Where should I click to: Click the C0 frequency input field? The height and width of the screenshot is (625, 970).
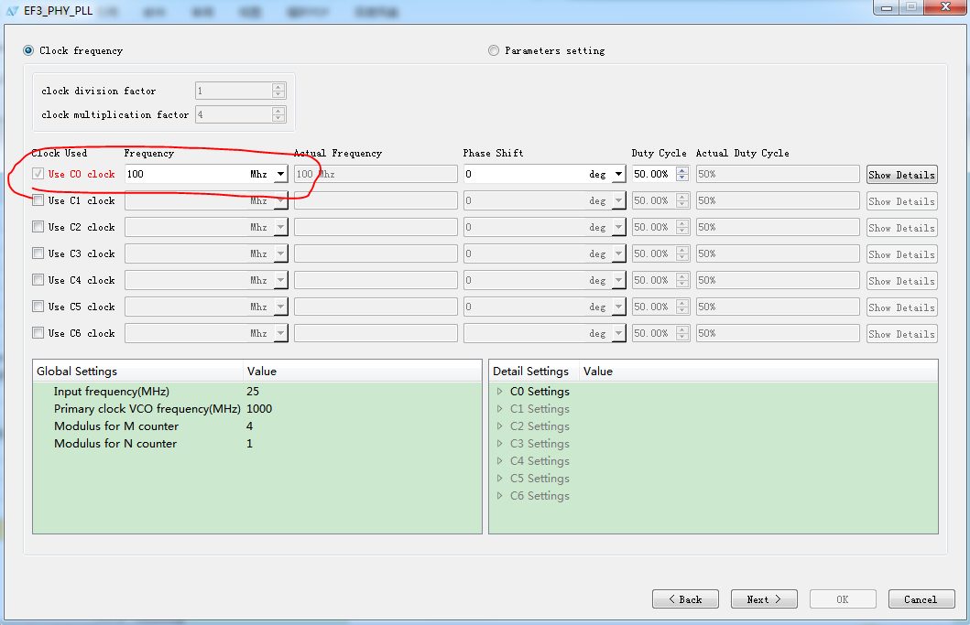point(183,174)
